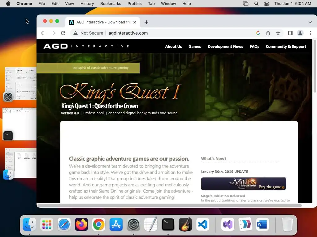Open the About Us page
317x237 pixels.
click(x=173, y=47)
